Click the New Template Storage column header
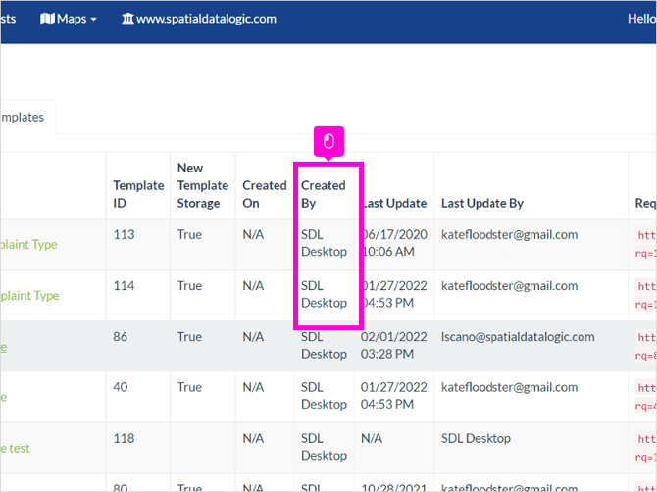Image resolution: width=657 pixels, height=492 pixels. (x=203, y=185)
